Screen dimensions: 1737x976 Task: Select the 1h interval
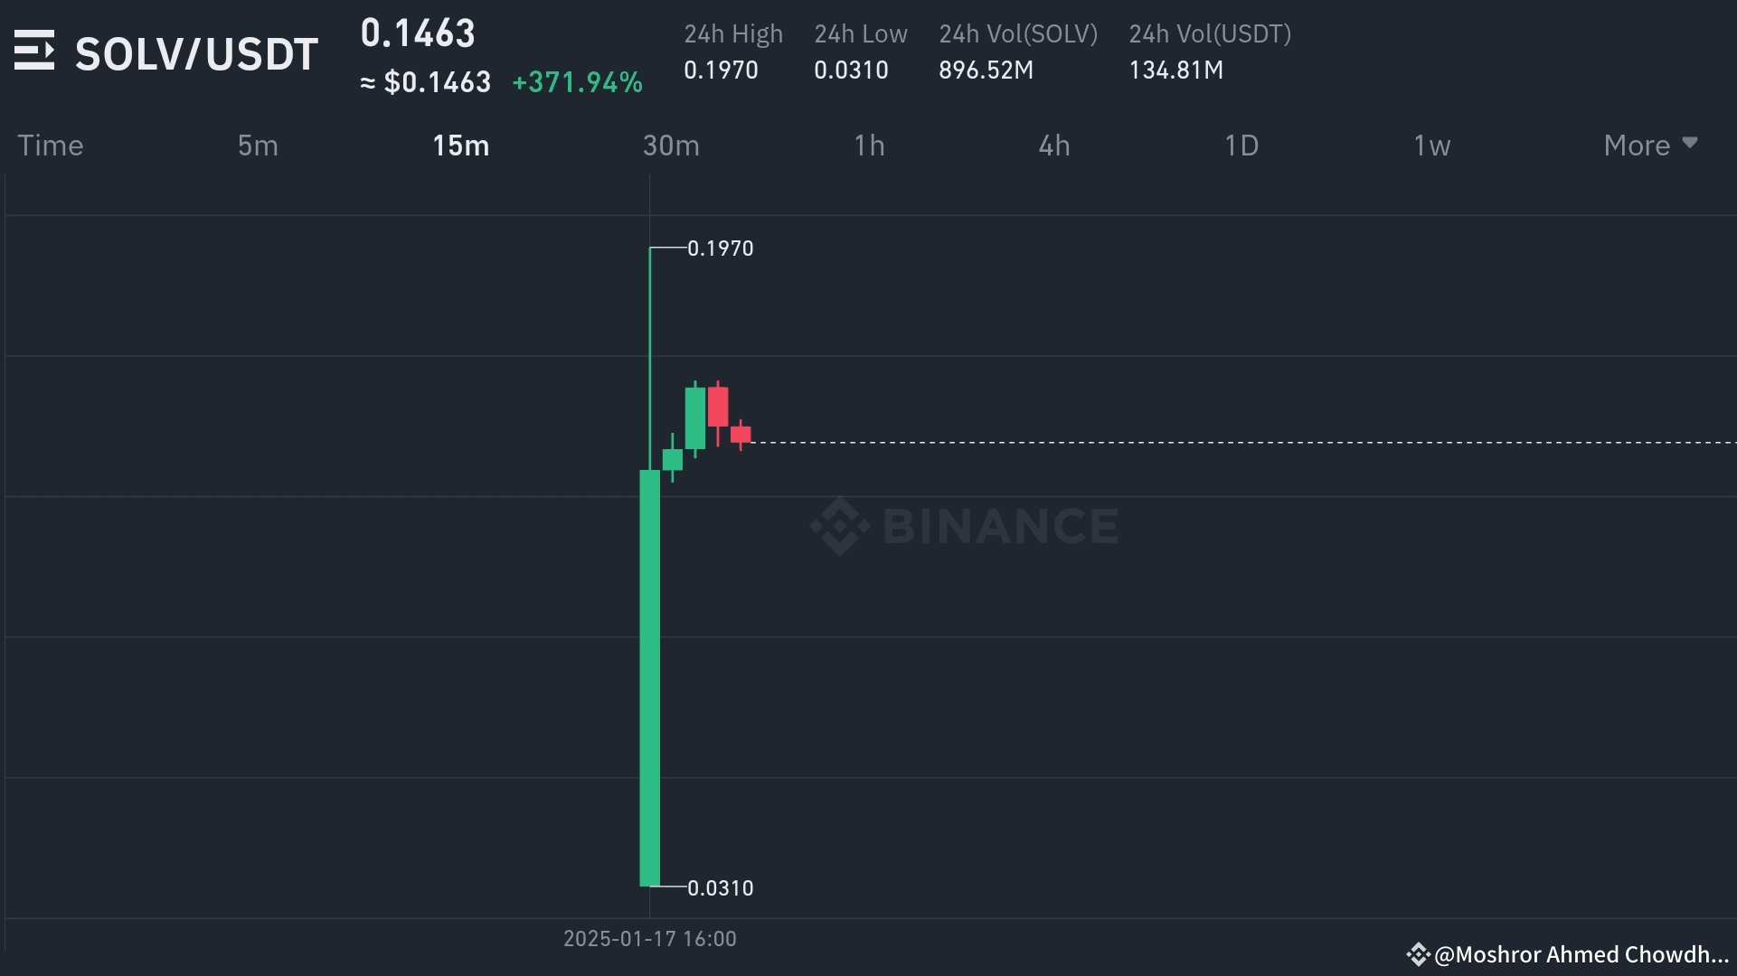869,145
